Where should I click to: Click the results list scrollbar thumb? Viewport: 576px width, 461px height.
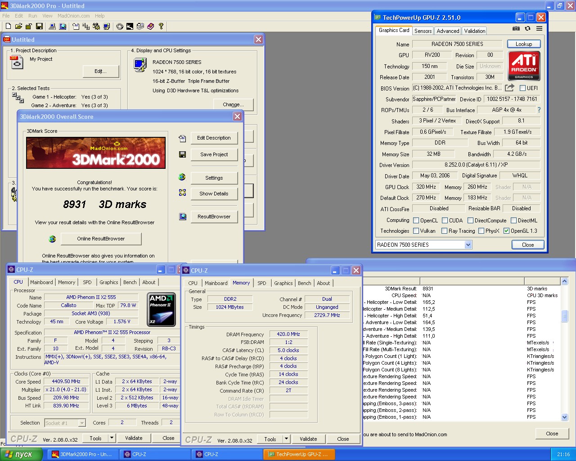click(x=565, y=316)
